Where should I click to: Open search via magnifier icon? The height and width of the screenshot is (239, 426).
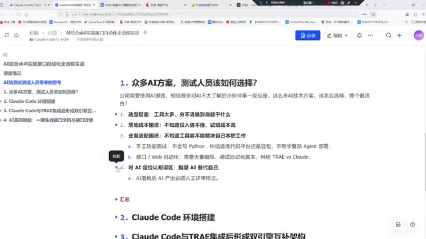pos(389,35)
